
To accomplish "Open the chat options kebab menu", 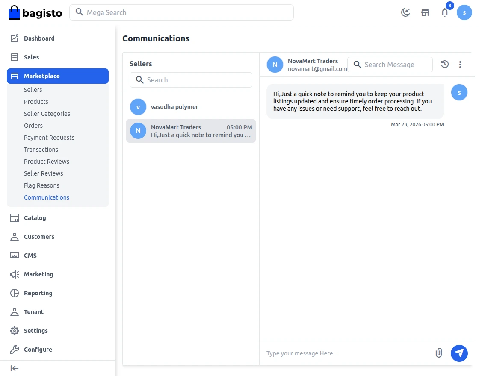I will click(x=460, y=64).
